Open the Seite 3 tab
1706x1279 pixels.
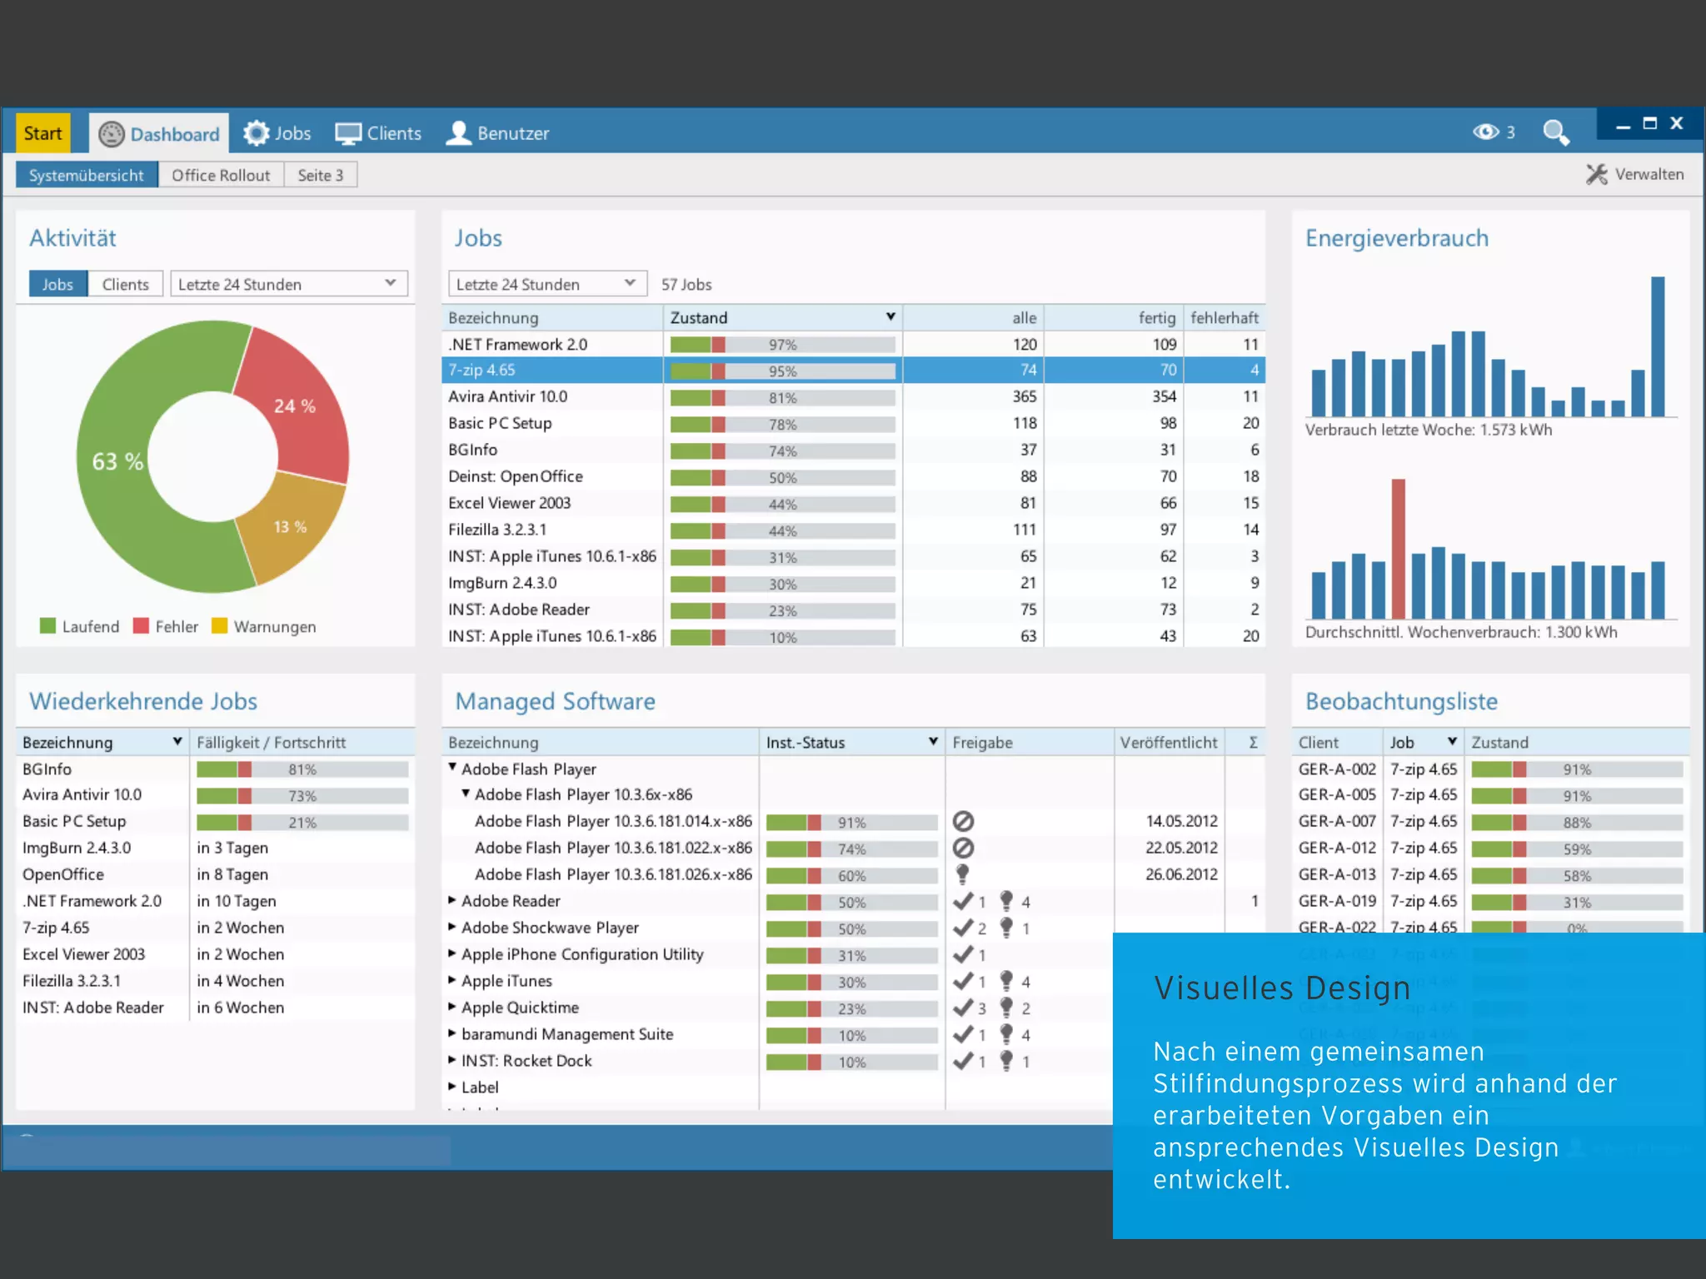320,176
